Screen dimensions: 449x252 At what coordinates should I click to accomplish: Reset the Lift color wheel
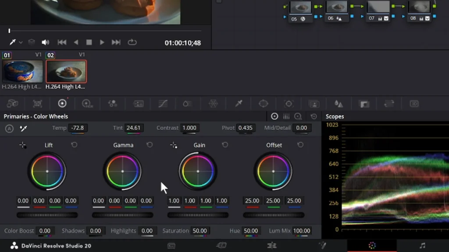[x=74, y=145]
